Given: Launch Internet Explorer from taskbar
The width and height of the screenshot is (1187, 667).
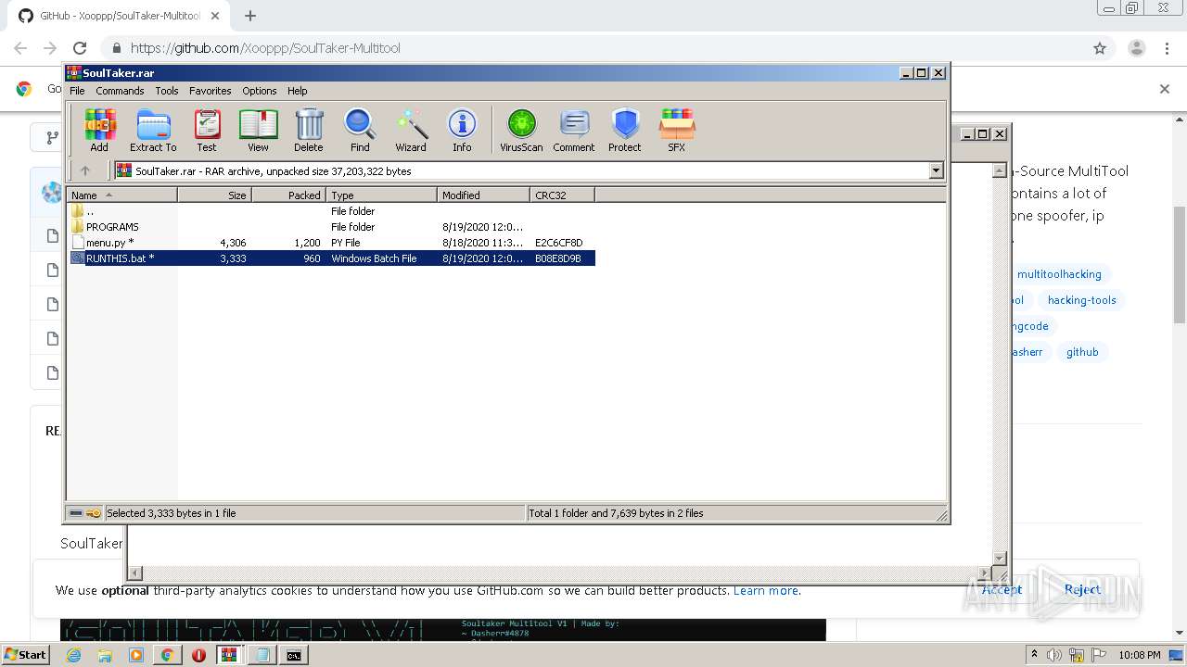Looking at the screenshot, I should 74,655.
